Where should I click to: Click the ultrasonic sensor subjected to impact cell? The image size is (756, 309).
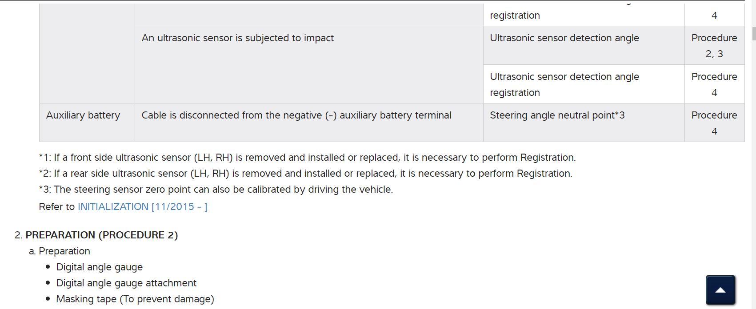point(237,38)
